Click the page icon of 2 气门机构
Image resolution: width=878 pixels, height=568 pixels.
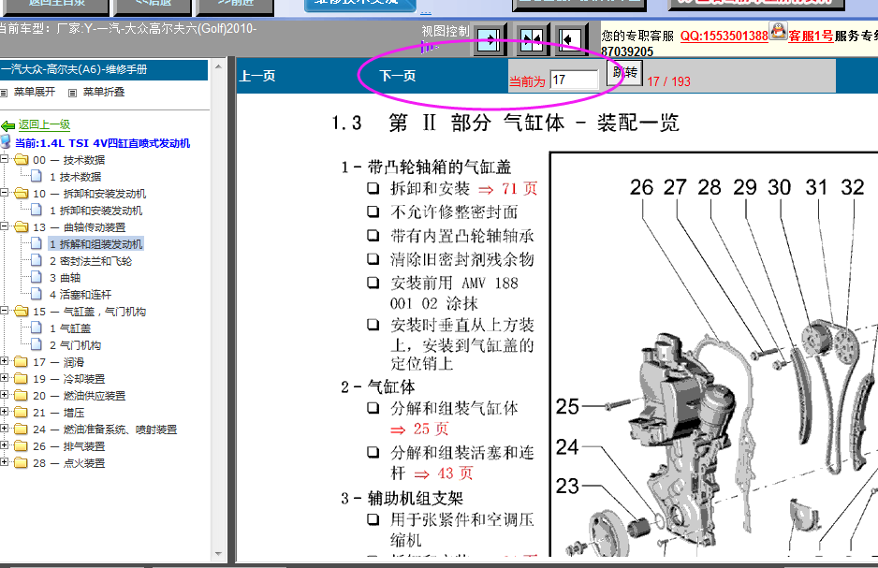[37, 344]
